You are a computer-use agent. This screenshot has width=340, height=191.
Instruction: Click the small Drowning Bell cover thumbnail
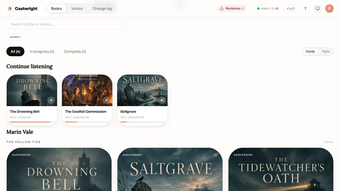pyautogui.click(x=32, y=90)
